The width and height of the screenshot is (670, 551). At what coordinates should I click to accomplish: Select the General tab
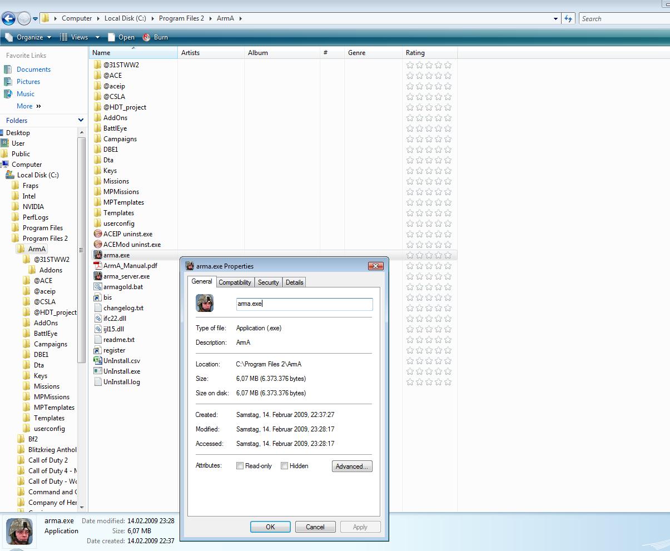point(201,281)
